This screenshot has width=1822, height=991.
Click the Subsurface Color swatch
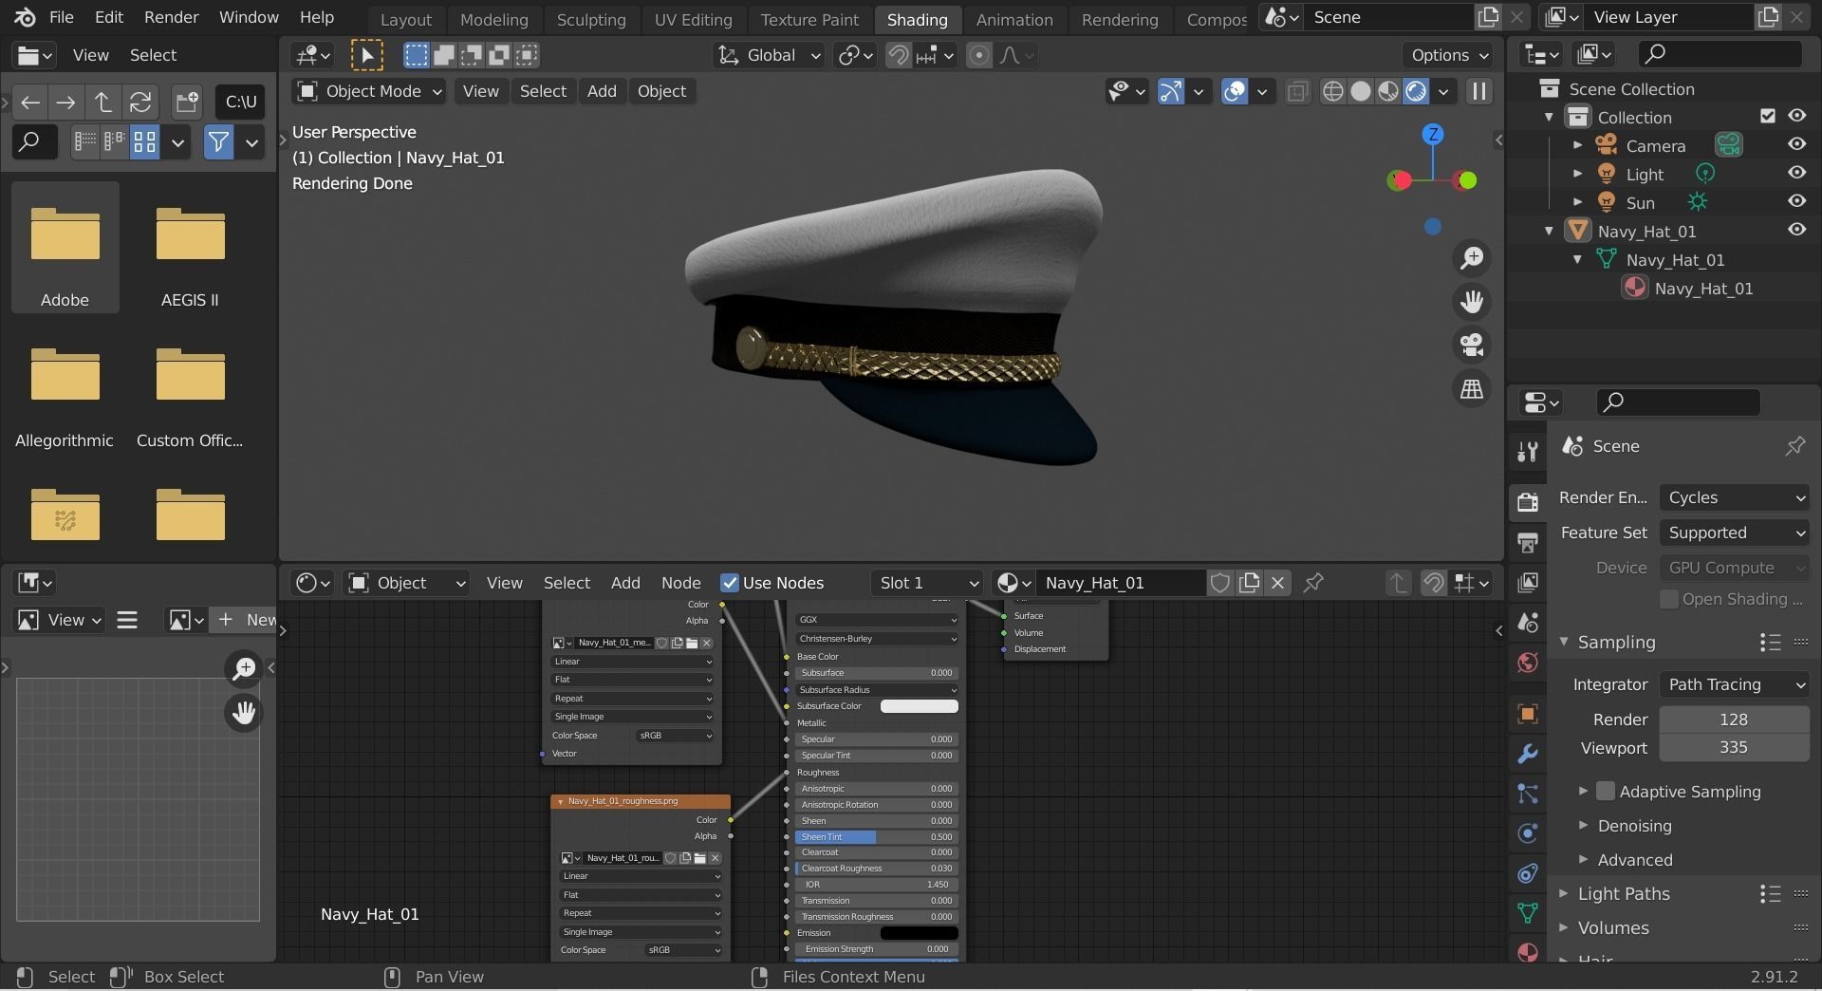pyautogui.click(x=919, y=706)
